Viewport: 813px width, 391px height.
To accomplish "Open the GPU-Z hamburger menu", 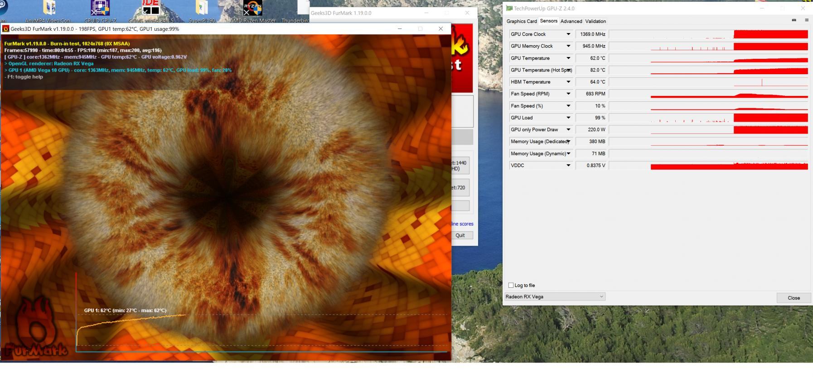I will point(807,20).
